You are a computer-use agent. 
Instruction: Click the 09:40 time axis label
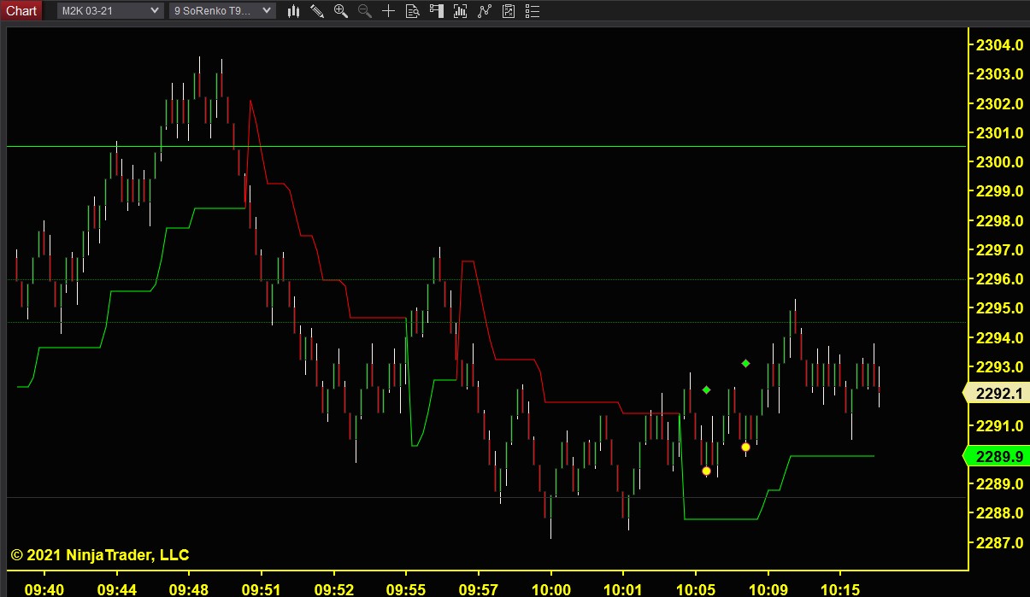point(44,589)
